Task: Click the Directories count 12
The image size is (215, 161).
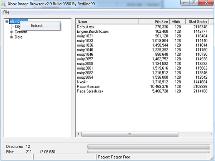Action: coord(28,147)
